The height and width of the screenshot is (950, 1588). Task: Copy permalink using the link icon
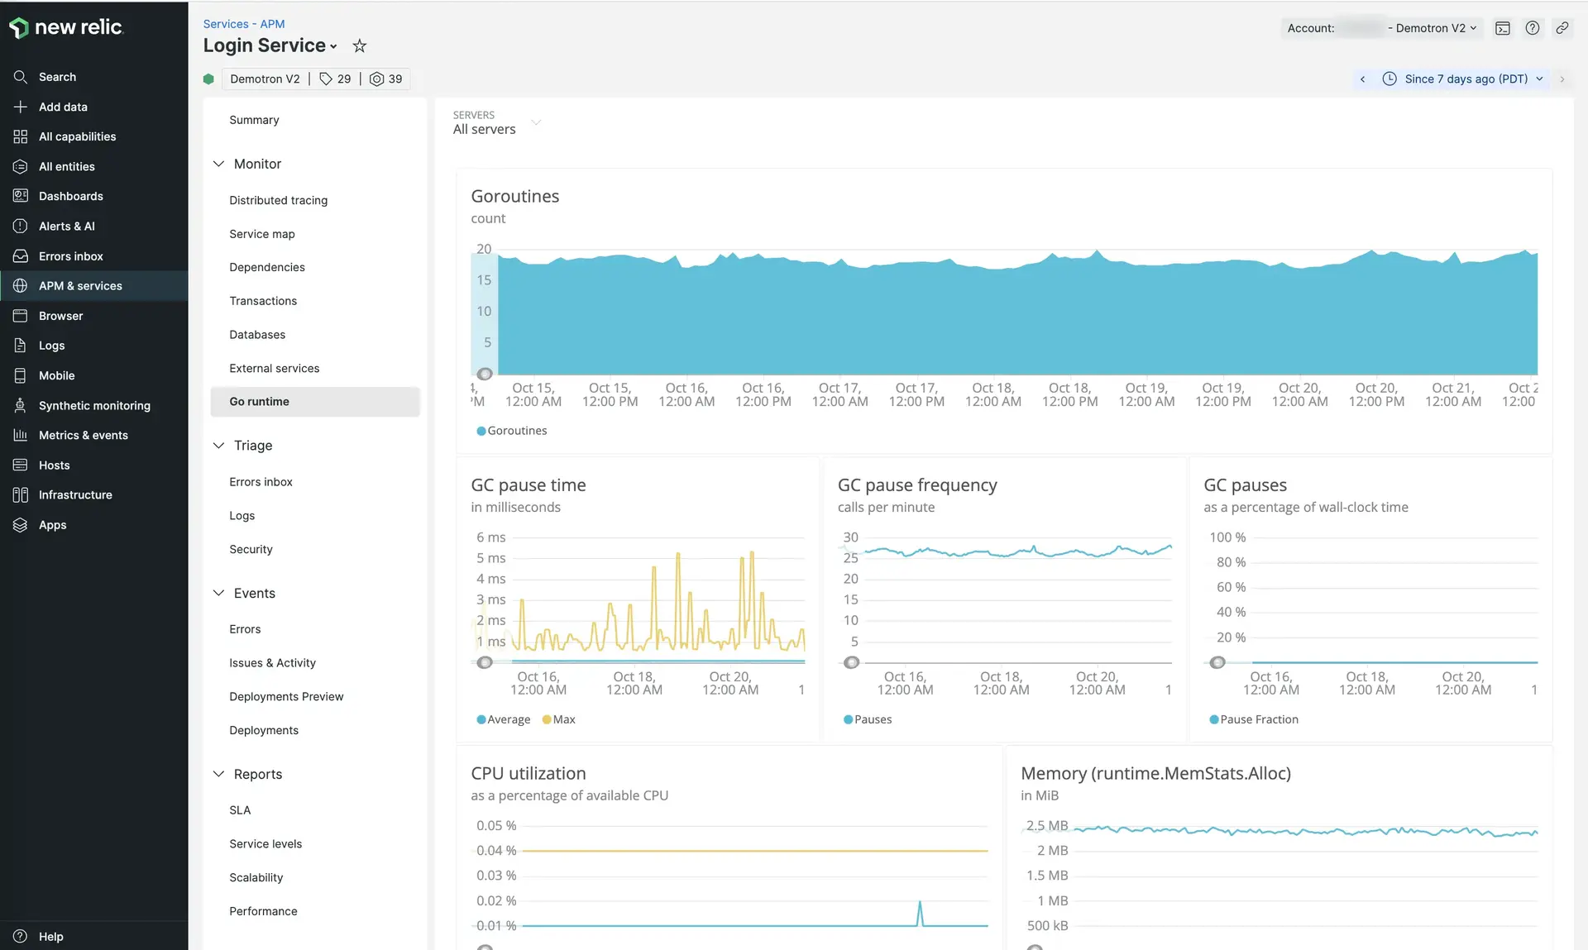tap(1562, 28)
